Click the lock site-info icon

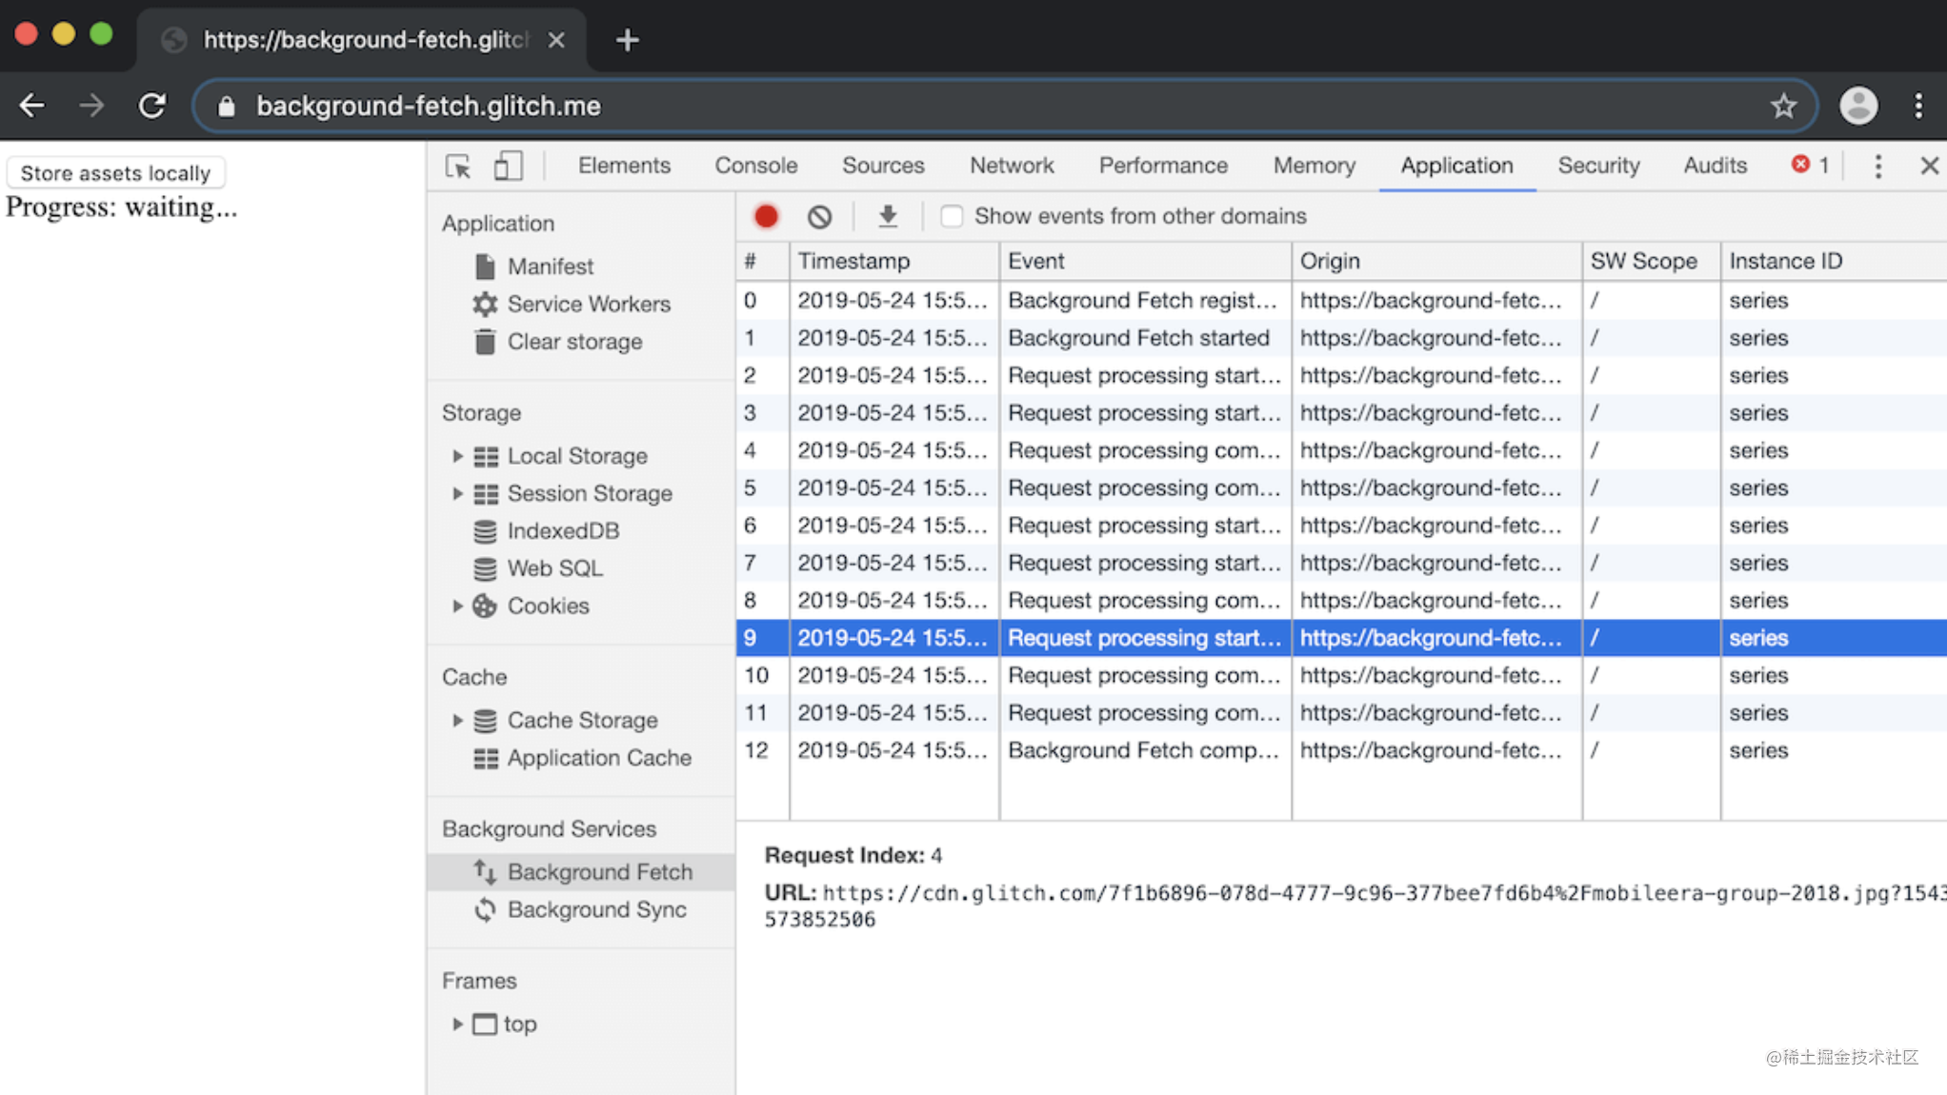pos(226,106)
